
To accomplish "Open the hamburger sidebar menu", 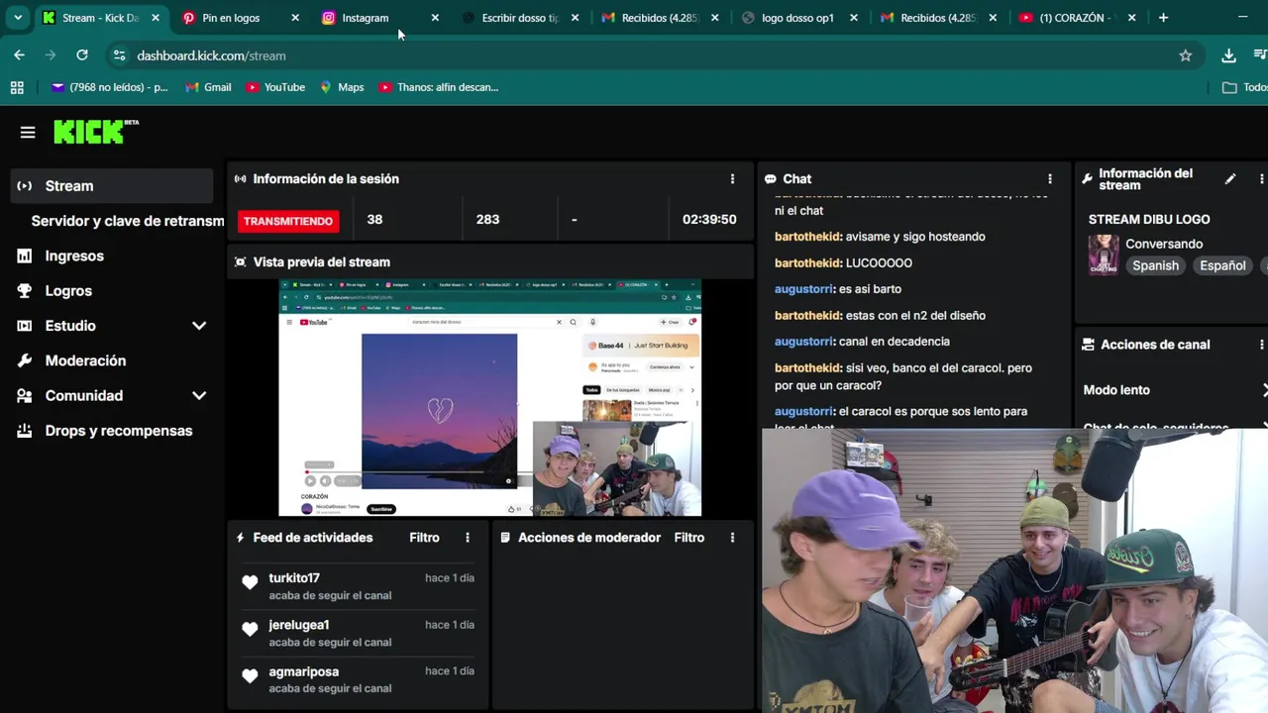I will tap(28, 132).
